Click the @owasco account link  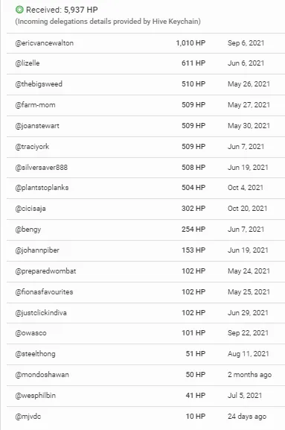(x=31, y=333)
